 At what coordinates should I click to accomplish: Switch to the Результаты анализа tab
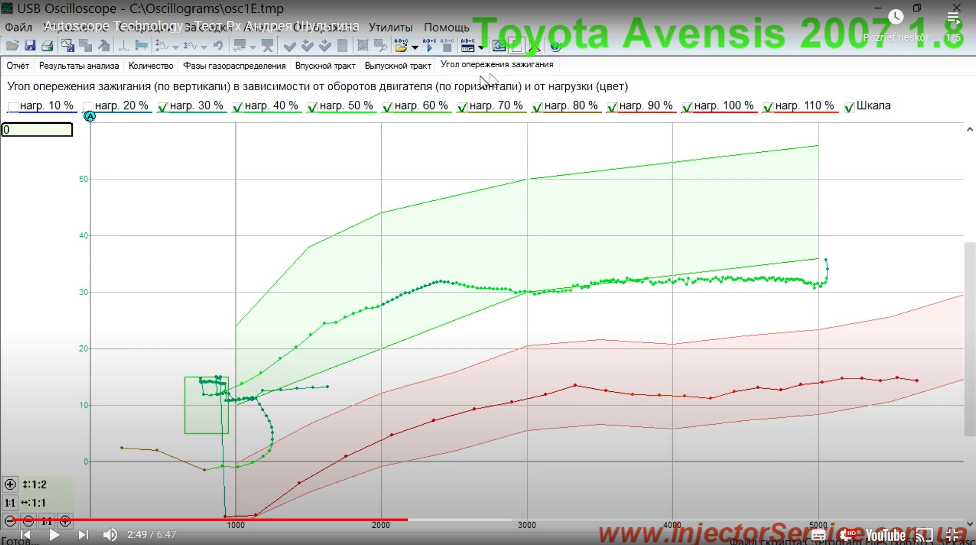pyautogui.click(x=79, y=66)
